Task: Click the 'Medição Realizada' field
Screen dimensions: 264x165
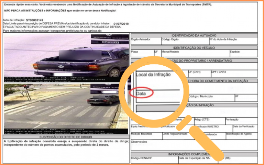Action: coord(147,136)
